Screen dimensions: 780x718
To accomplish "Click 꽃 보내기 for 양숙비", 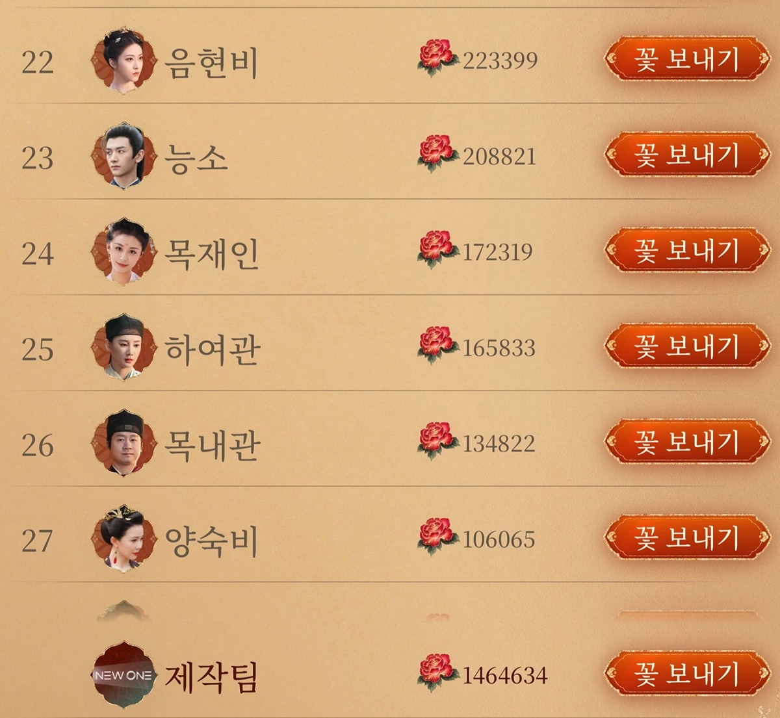I will [x=688, y=537].
